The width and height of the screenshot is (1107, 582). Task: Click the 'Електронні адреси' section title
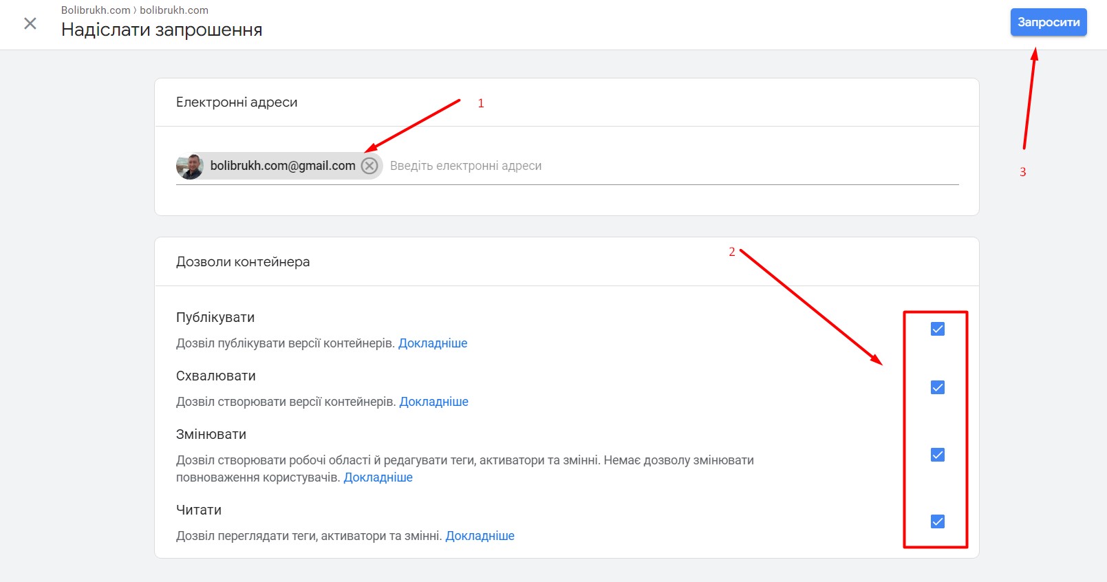237,103
